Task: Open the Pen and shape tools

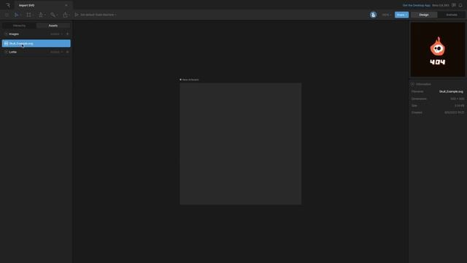Action: coord(41,15)
